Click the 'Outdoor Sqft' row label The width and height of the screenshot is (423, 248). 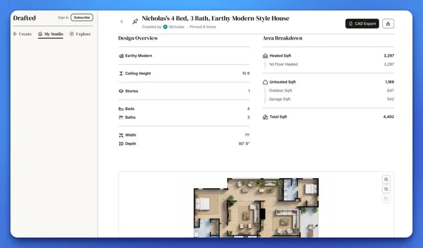coord(280,90)
